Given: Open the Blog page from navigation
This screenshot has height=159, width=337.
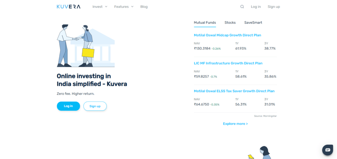Looking at the screenshot, I should tap(144, 7).
